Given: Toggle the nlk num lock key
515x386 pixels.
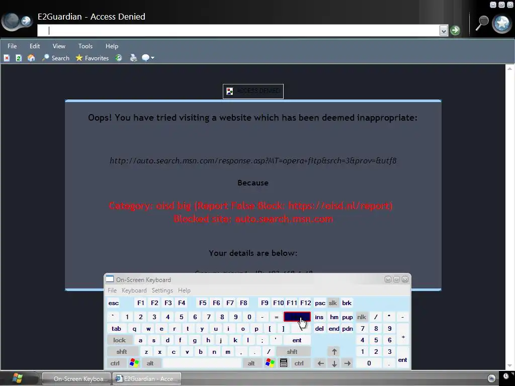Looking at the screenshot, I should [x=362, y=317].
